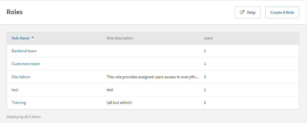Click the ascending sort arrow beside Role Name
This screenshot has width=307, height=123.
[33, 37]
